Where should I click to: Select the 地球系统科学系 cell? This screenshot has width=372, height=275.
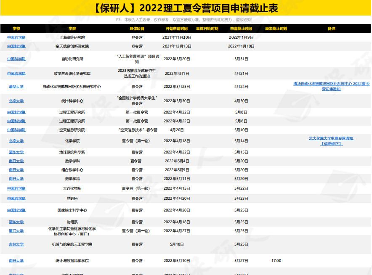click(x=72, y=152)
